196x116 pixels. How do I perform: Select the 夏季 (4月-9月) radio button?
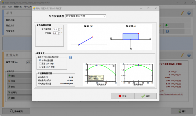pyautogui.click(x=40, y=64)
